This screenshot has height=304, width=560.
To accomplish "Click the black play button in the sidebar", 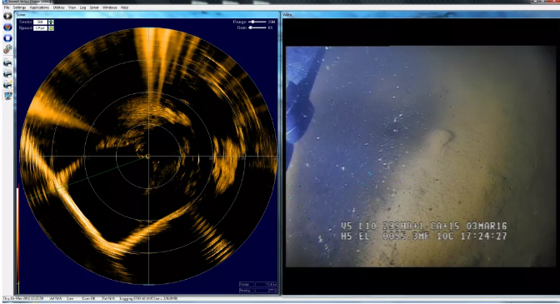I will click(x=7, y=16).
